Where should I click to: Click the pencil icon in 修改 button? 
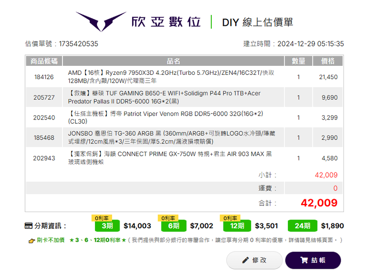point(245,260)
